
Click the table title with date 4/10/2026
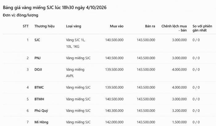[55, 8]
